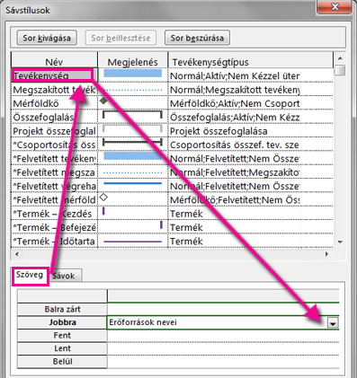Click the horizontal scrollbar right arrow
Screen dimensions: 357x378
point(326,254)
